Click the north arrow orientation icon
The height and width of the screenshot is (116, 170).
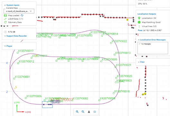coord(89,112)
